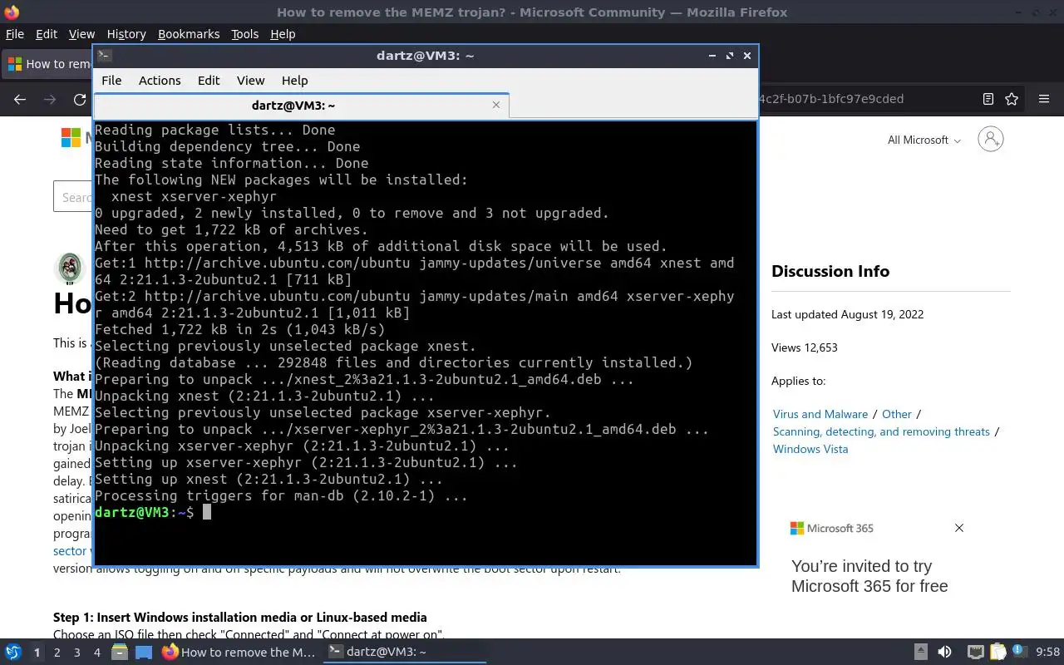
Task: Open the terminal Edit menu
Action: click(x=209, y=81)
